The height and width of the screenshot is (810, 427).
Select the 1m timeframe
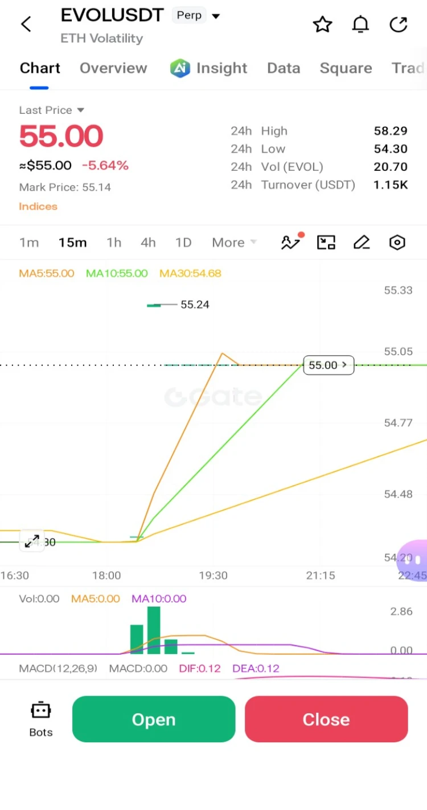click(29, 242)
